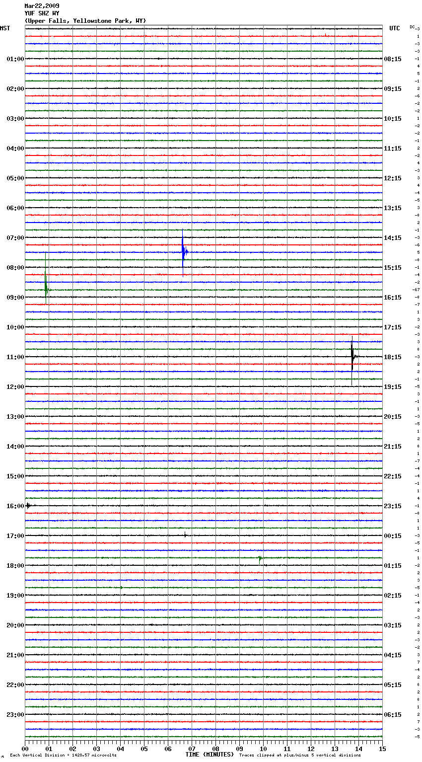Click the "14" minute mark on the bottom axis

pyautogui.click(x=359, y=749)
